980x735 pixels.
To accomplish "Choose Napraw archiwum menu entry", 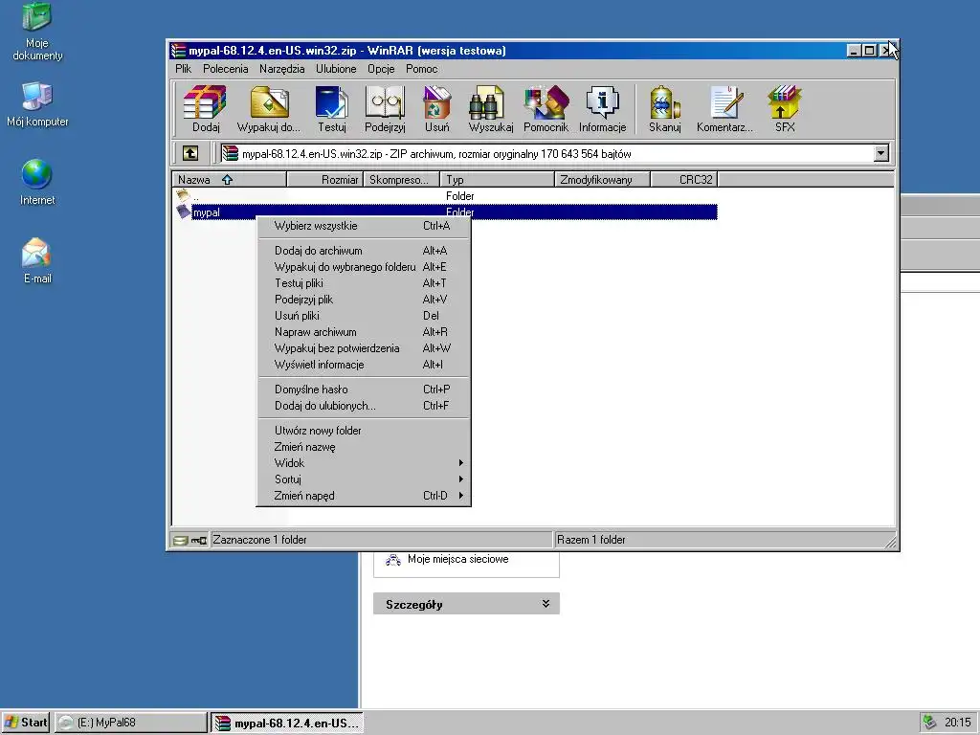I will coord(363,332).
